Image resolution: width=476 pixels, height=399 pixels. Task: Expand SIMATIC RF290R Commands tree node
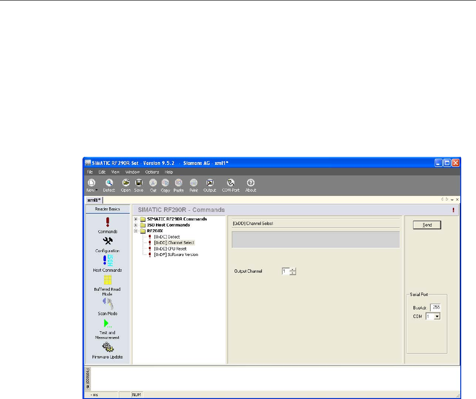tap(136, 219)
